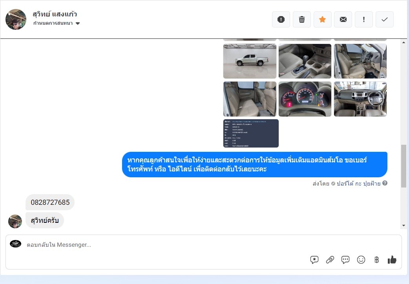409x284 pixels.
Task: Send a thumbs-up like
Action: [x=392, y=260]
